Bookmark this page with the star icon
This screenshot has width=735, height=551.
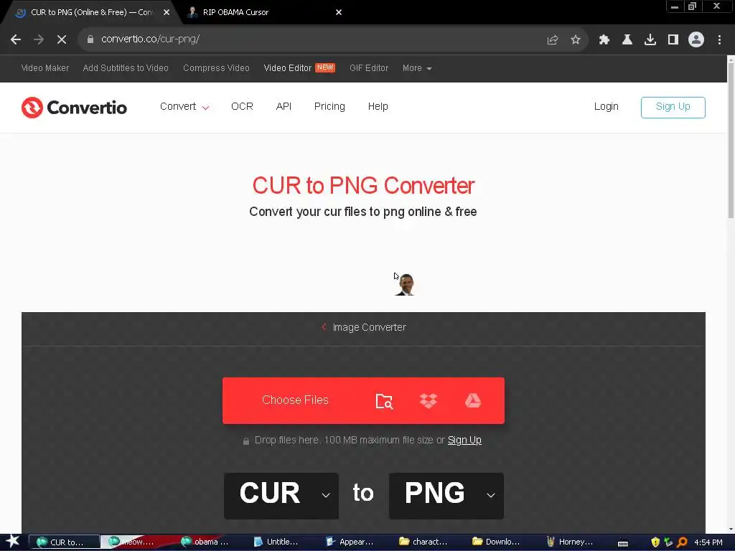[576, 40]
